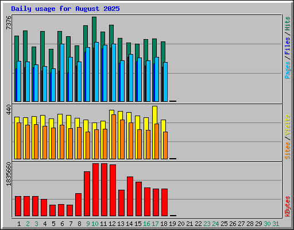
Task: Click green day label 9 on the x-axis
Action: point(88,224)
